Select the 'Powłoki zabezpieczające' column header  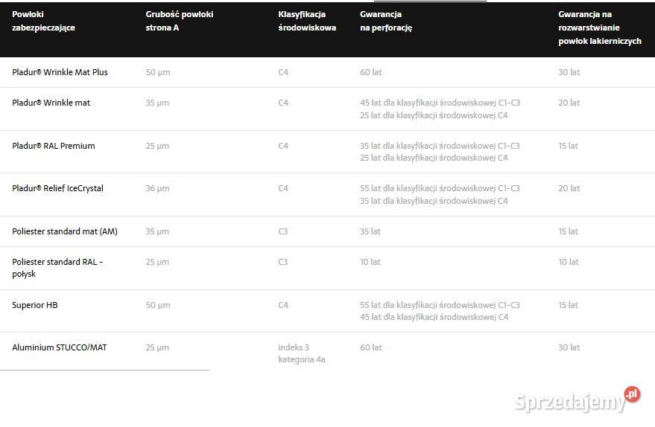point(43,21)
